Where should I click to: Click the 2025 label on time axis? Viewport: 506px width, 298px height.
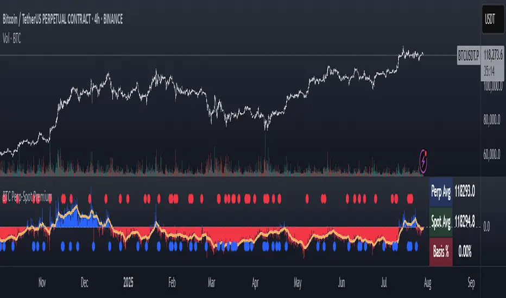128,283
